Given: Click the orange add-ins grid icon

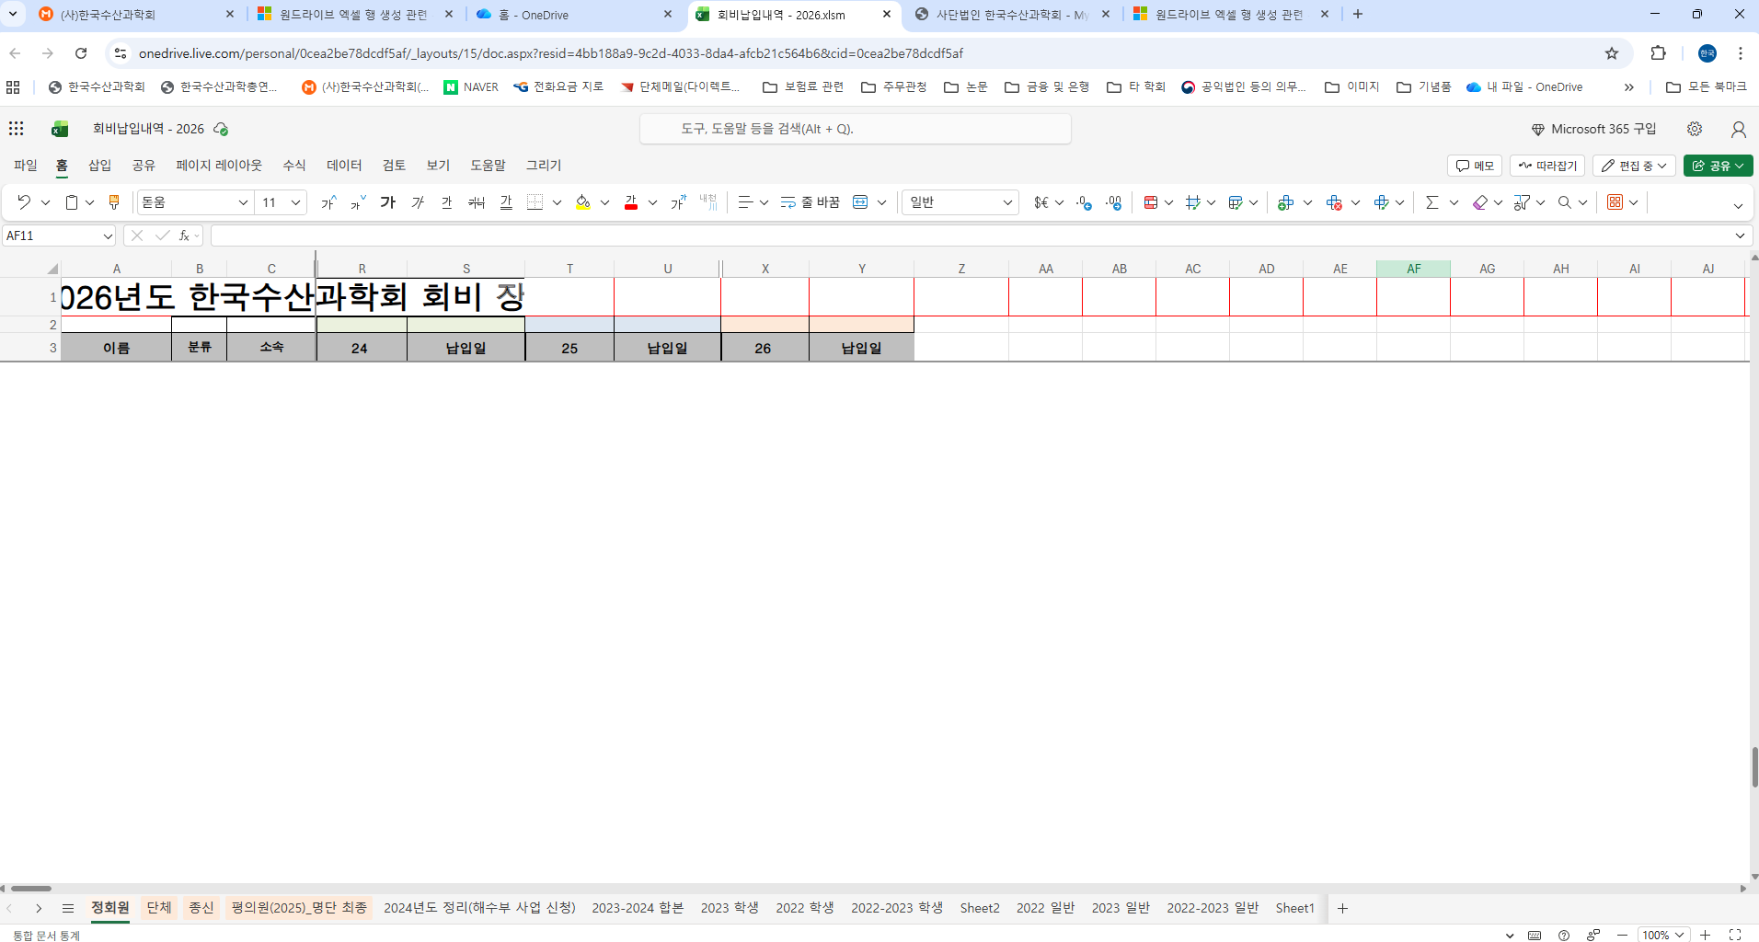Looking at the screenshot, I should 1615,202.
